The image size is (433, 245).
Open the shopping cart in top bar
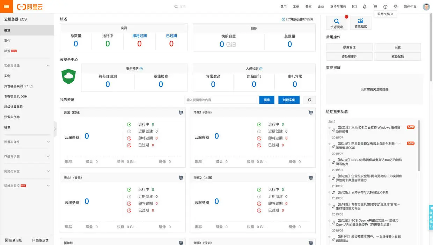375,7
